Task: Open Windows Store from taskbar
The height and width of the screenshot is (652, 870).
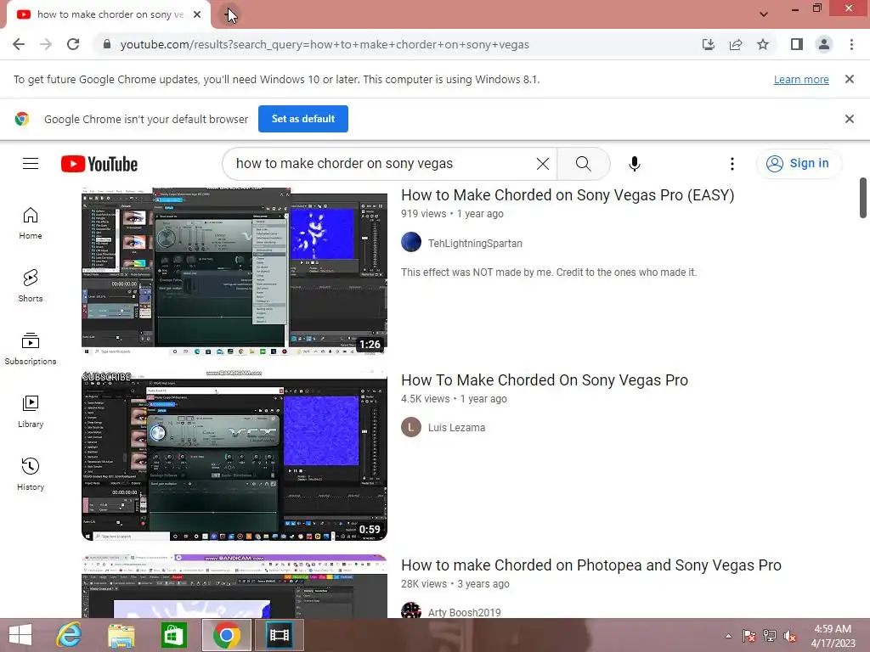Action: pyautogui.click(x=173, y=635)
